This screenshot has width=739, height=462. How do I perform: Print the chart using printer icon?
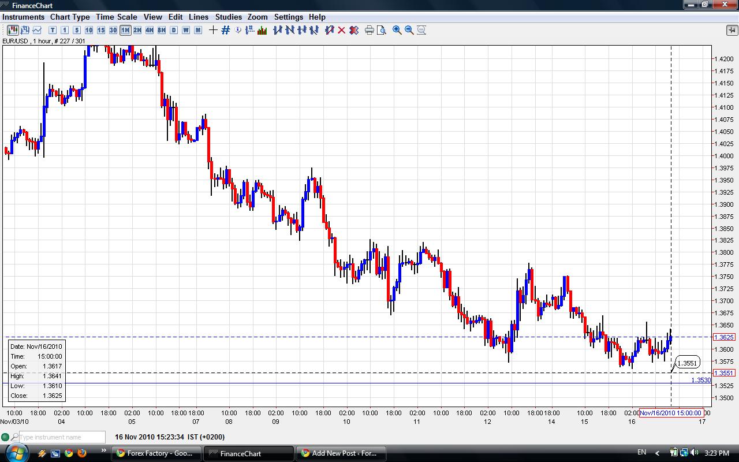369,30
